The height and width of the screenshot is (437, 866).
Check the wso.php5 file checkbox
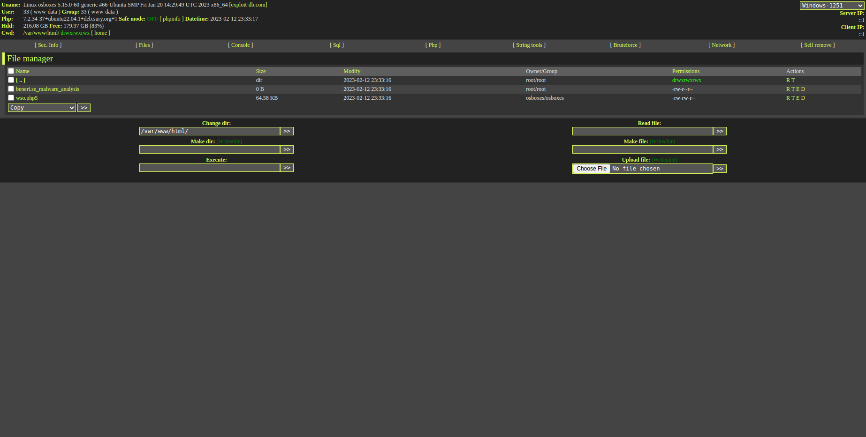pyautogui.click(x=11, y=98)
